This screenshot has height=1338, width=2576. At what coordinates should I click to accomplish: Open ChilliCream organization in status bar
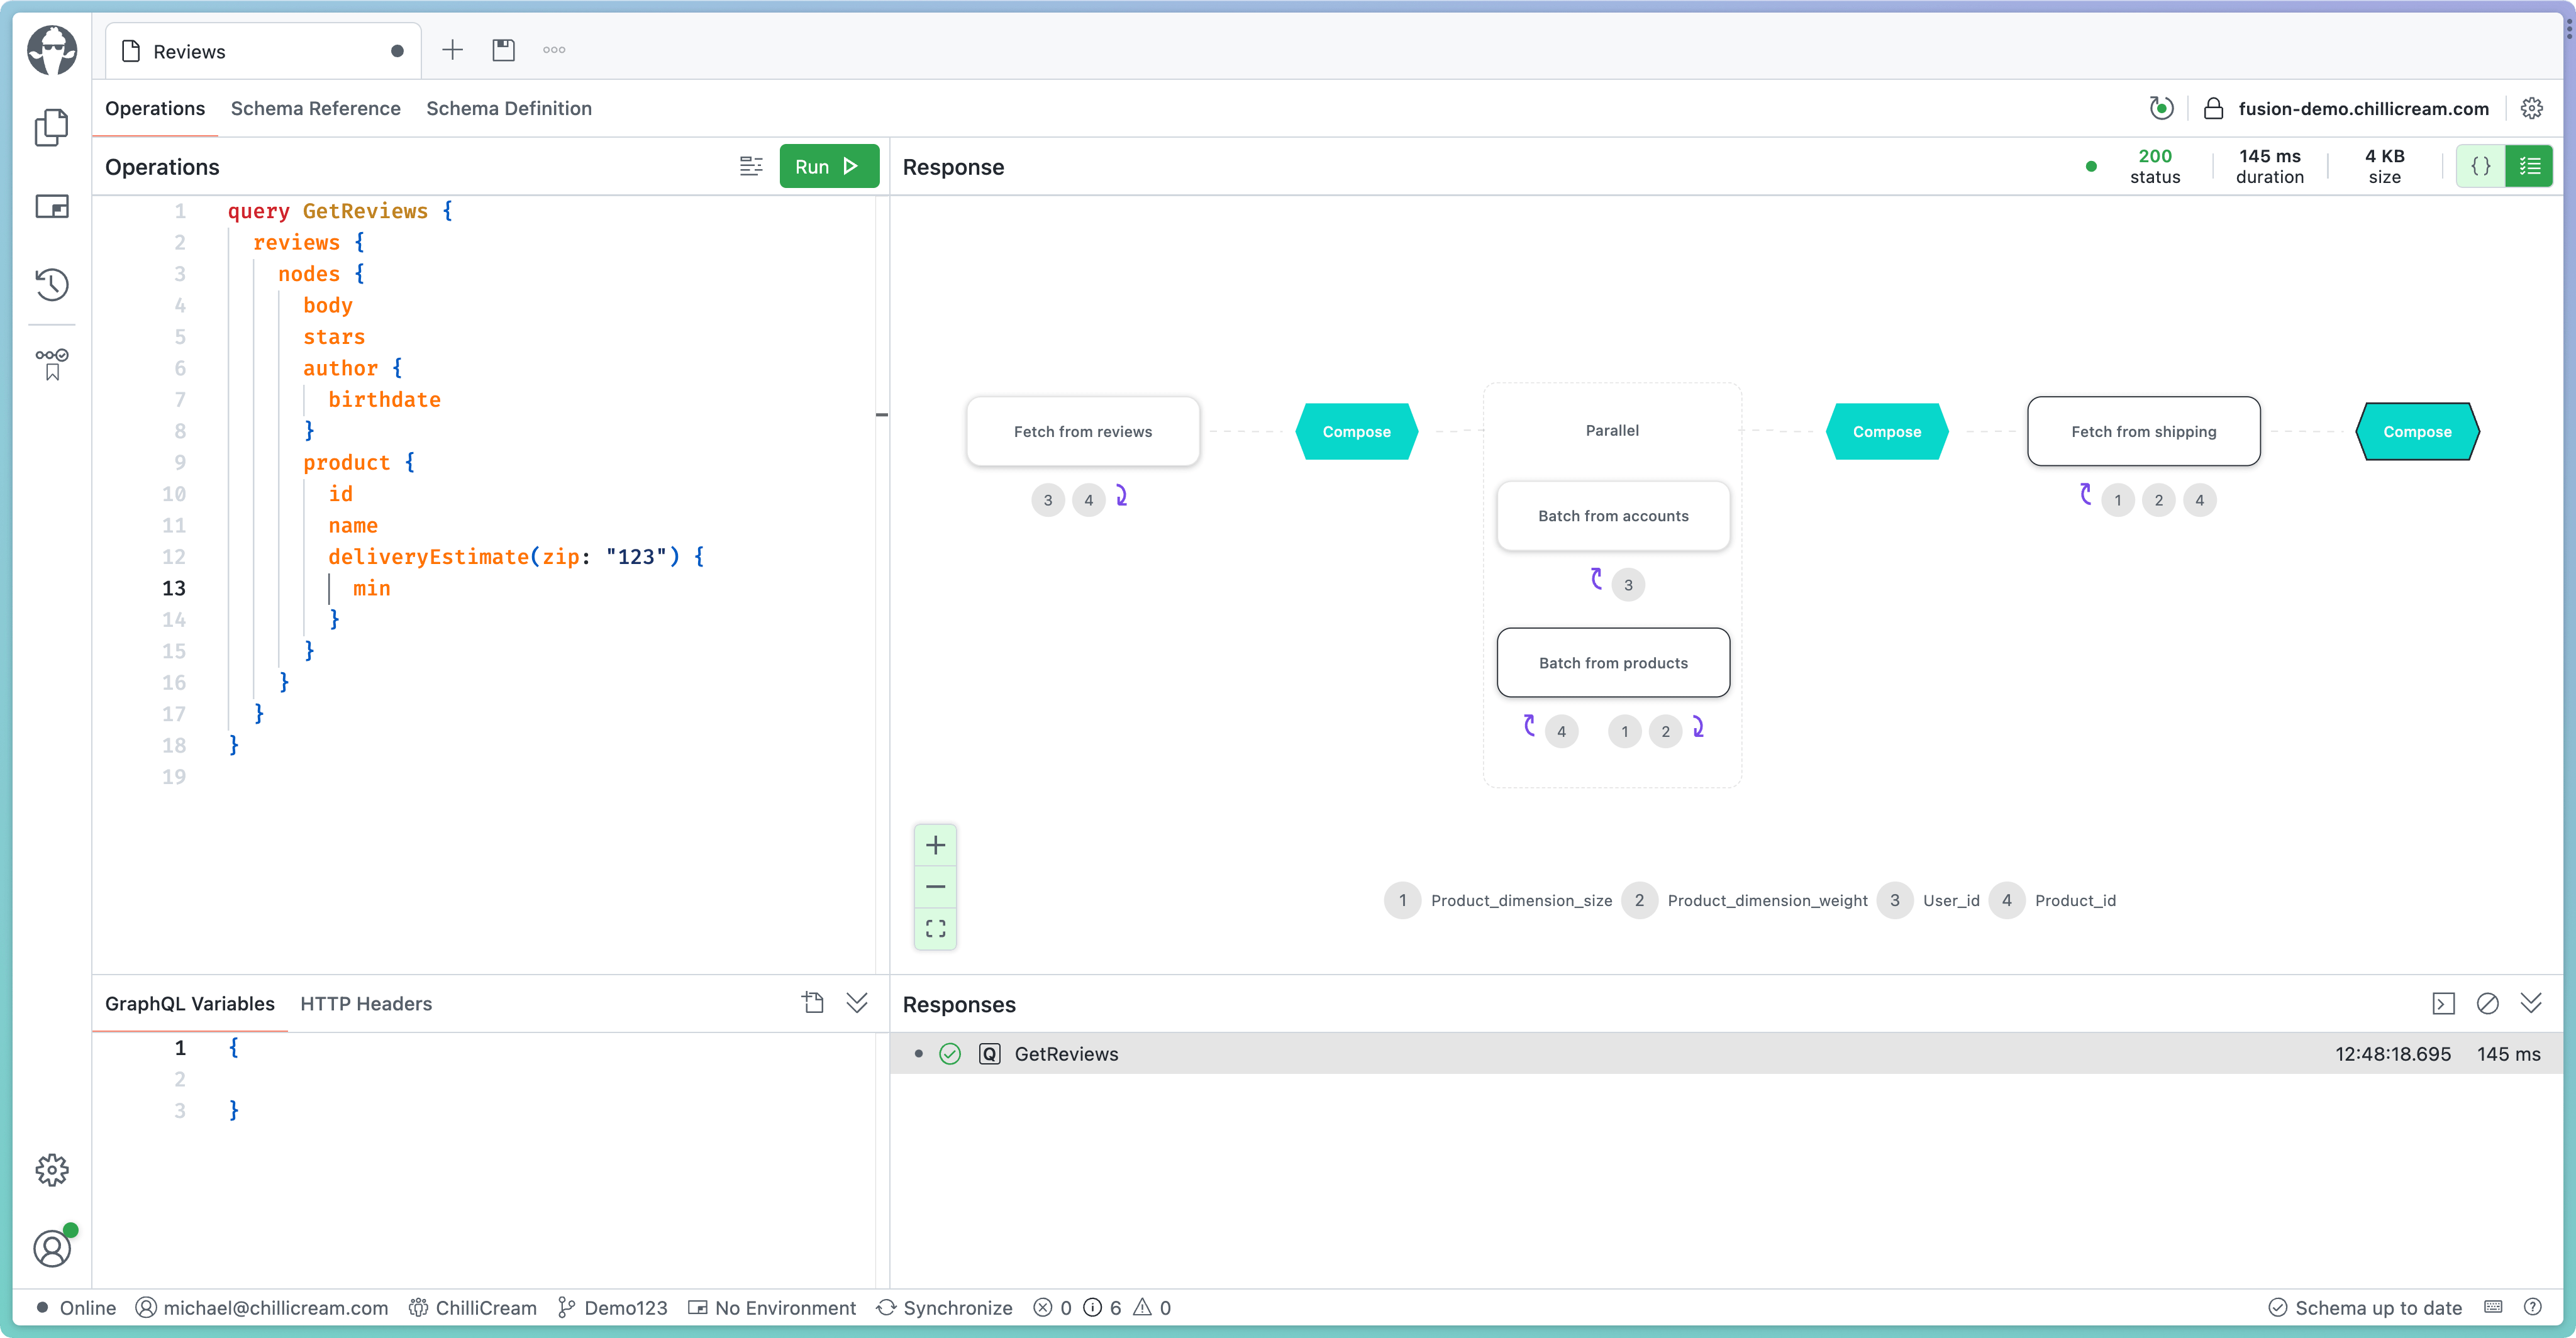point(472,1308)
